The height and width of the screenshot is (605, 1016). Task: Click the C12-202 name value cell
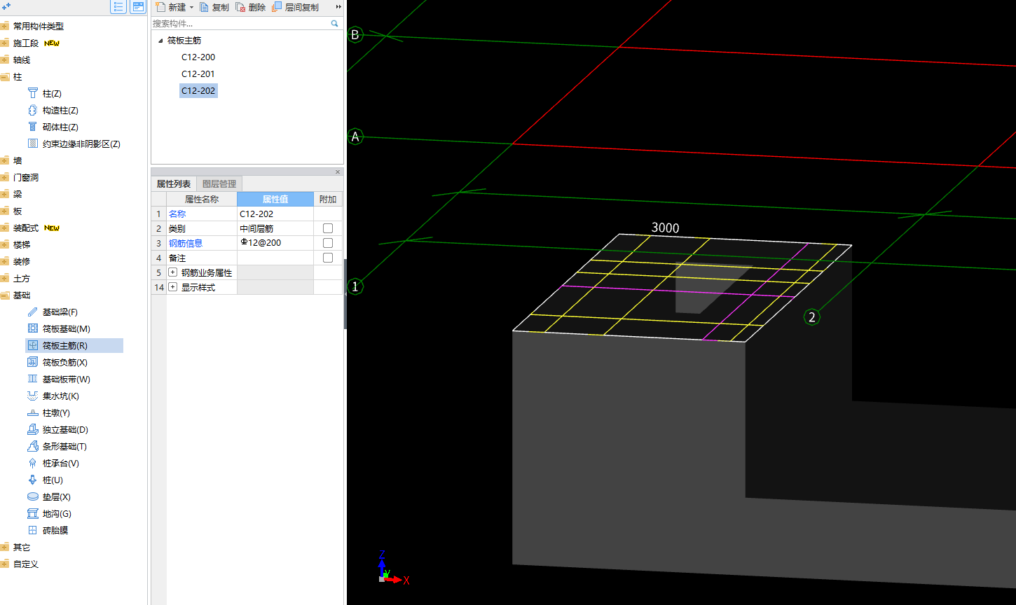275,214
